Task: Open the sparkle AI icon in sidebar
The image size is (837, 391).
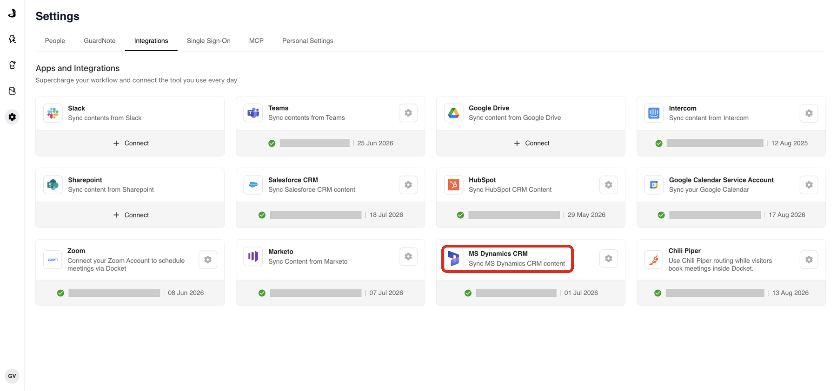Action: 12,39
